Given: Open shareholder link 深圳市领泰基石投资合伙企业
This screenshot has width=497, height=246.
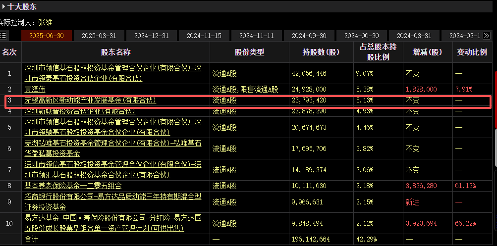Looking at the screenshot, I should pyautogui.click(x=113, y=73).
